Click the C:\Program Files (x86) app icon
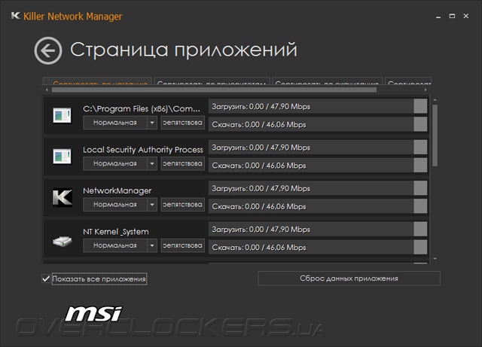Screen dimensions: 482x347 [x=62, y=115]
